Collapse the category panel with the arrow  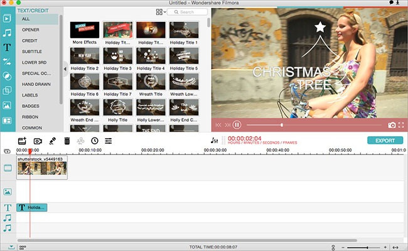point(65,68)
